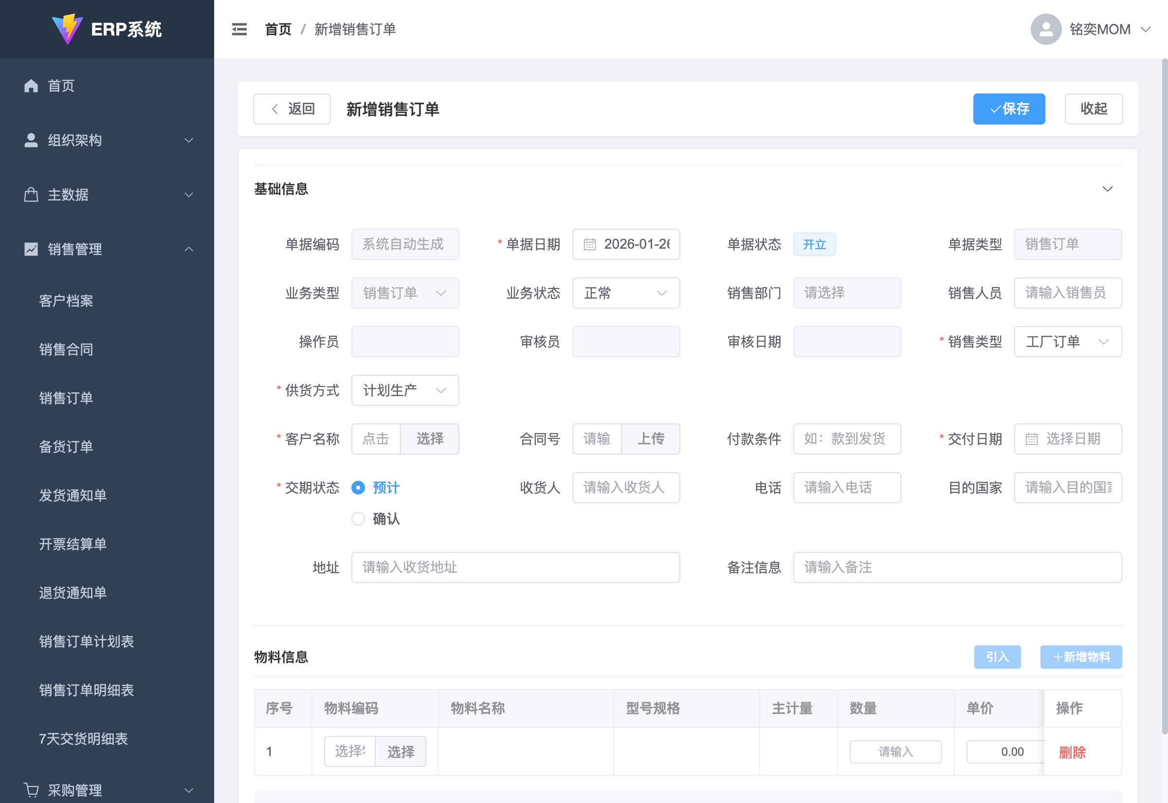Collapse the 基础信息 section chevron
This screenshot has width=1168, height=803.
[1107, 189]
